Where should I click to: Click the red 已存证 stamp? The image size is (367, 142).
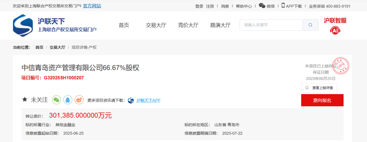tap(341, 65)
